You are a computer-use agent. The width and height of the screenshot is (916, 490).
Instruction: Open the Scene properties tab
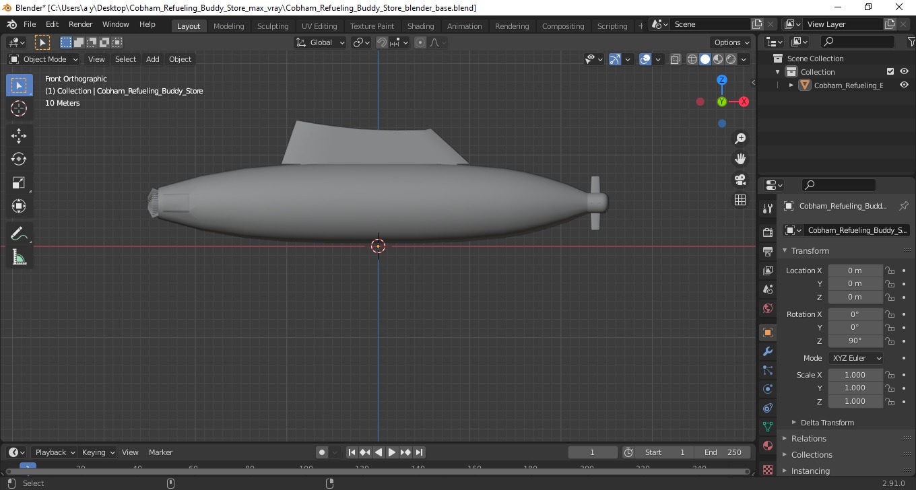(x=767, y=289)
